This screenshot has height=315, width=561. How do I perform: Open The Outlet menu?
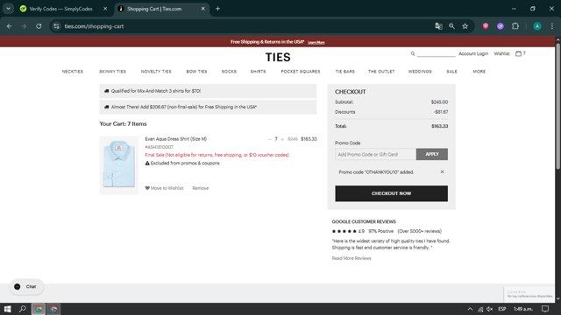tap(381, 72)
